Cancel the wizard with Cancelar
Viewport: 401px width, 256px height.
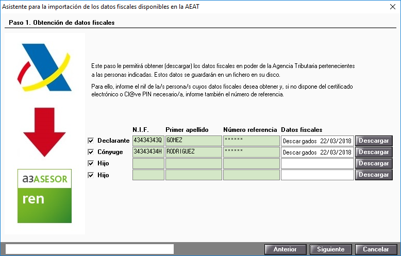pyautogui.click(x=376, y=249)
